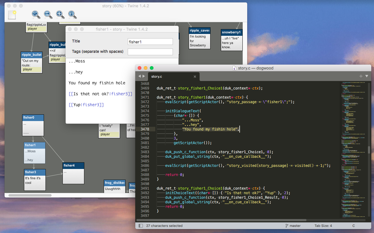Reset zoom to 100% in Twine

[72, 14]
